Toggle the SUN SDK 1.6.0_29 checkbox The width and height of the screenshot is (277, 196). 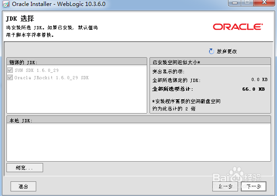click(x=10, y=70)
